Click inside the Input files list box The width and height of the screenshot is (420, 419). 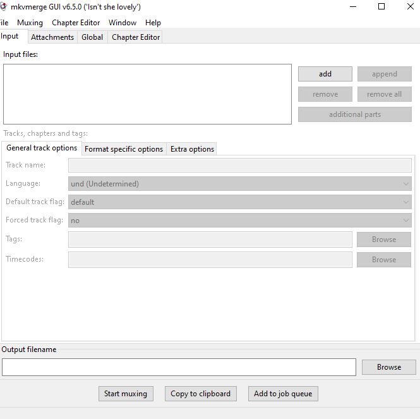coord(147,94)
